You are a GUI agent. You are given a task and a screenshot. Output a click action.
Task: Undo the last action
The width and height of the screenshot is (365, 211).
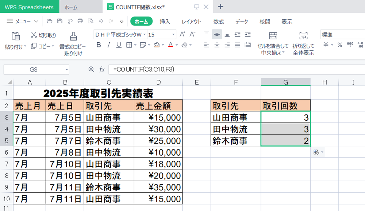[101, 22]
